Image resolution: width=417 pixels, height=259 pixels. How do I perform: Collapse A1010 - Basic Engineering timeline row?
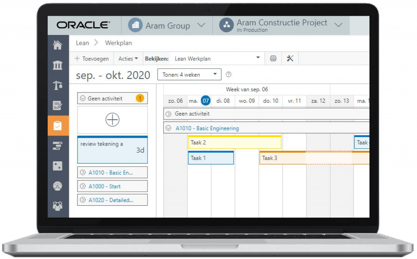point(168,128)
